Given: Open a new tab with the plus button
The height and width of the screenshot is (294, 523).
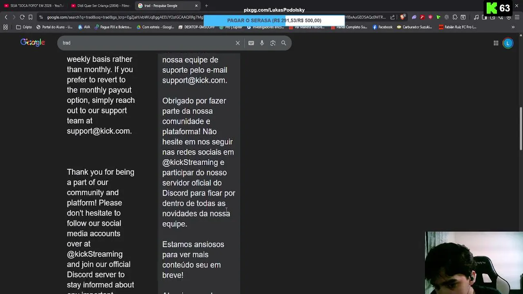Looking at the screenshot, I should click(x=206, y=6).
